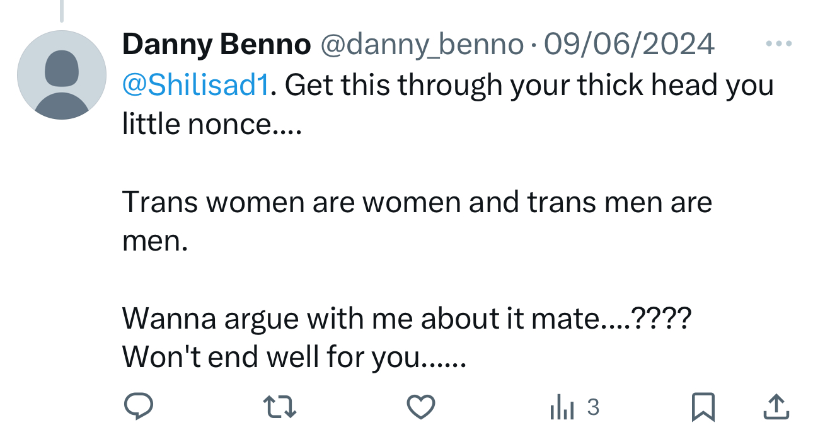Share the tweet via the upload arrow icon
This screenshot has height=447, width=813.
click(x=776, y=407)
